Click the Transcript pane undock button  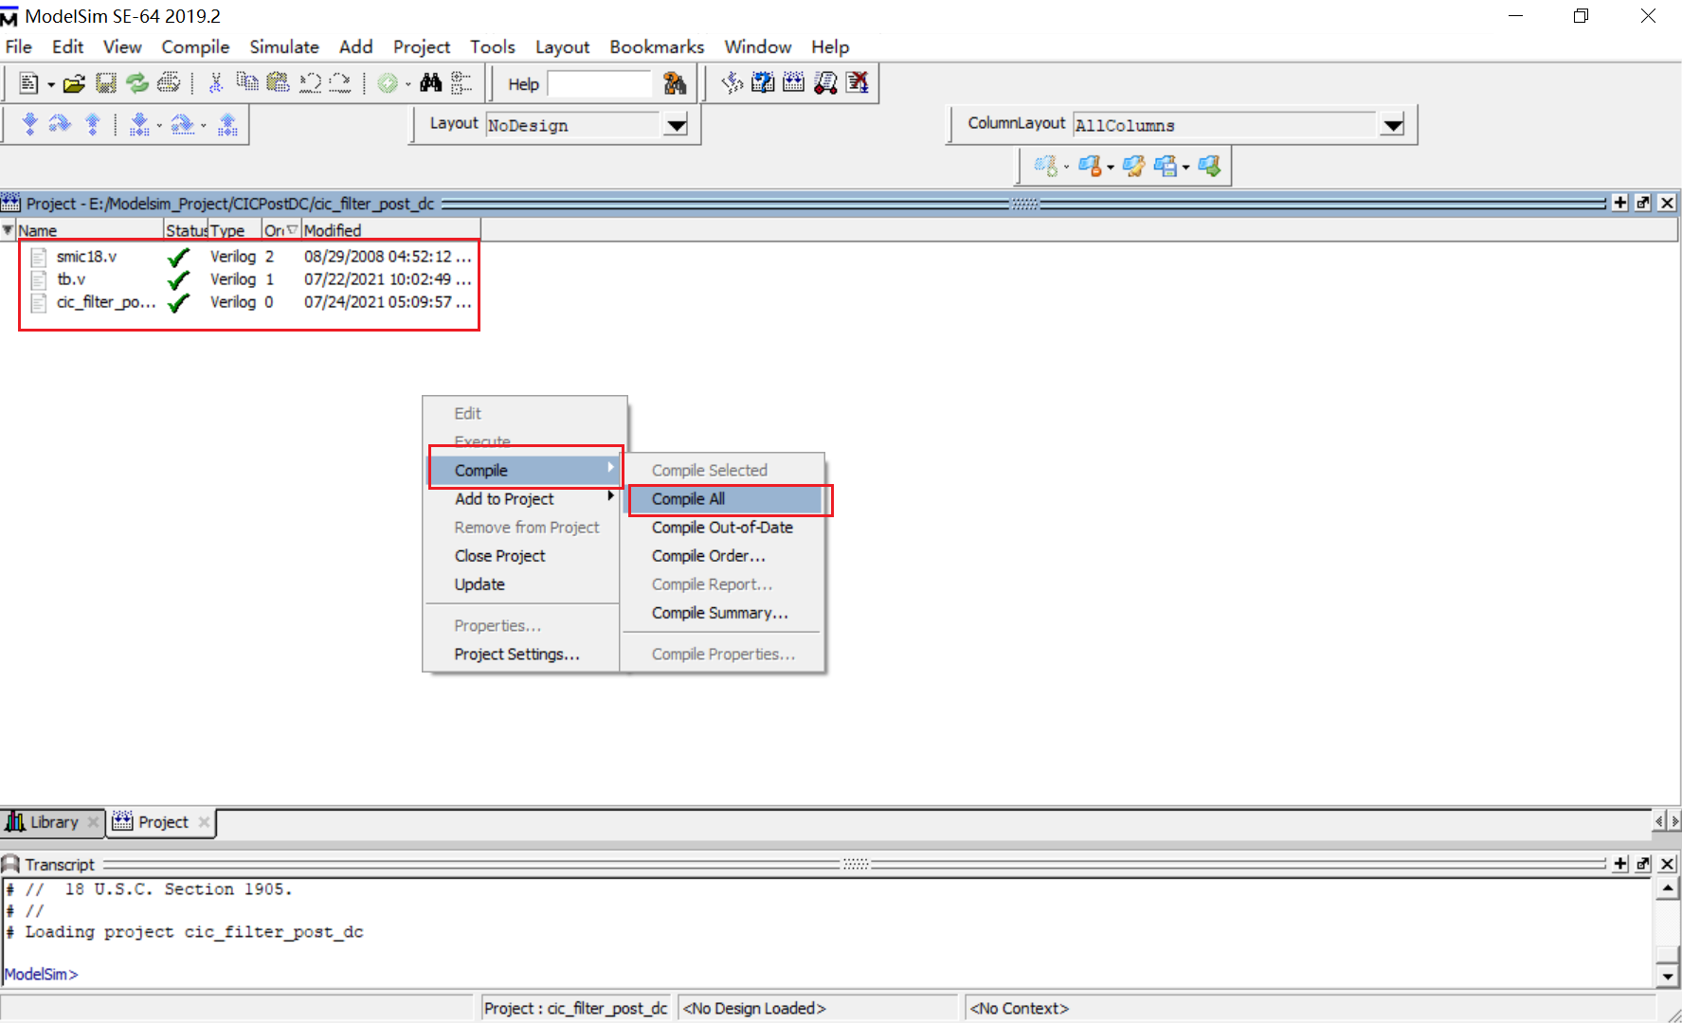1643,864
